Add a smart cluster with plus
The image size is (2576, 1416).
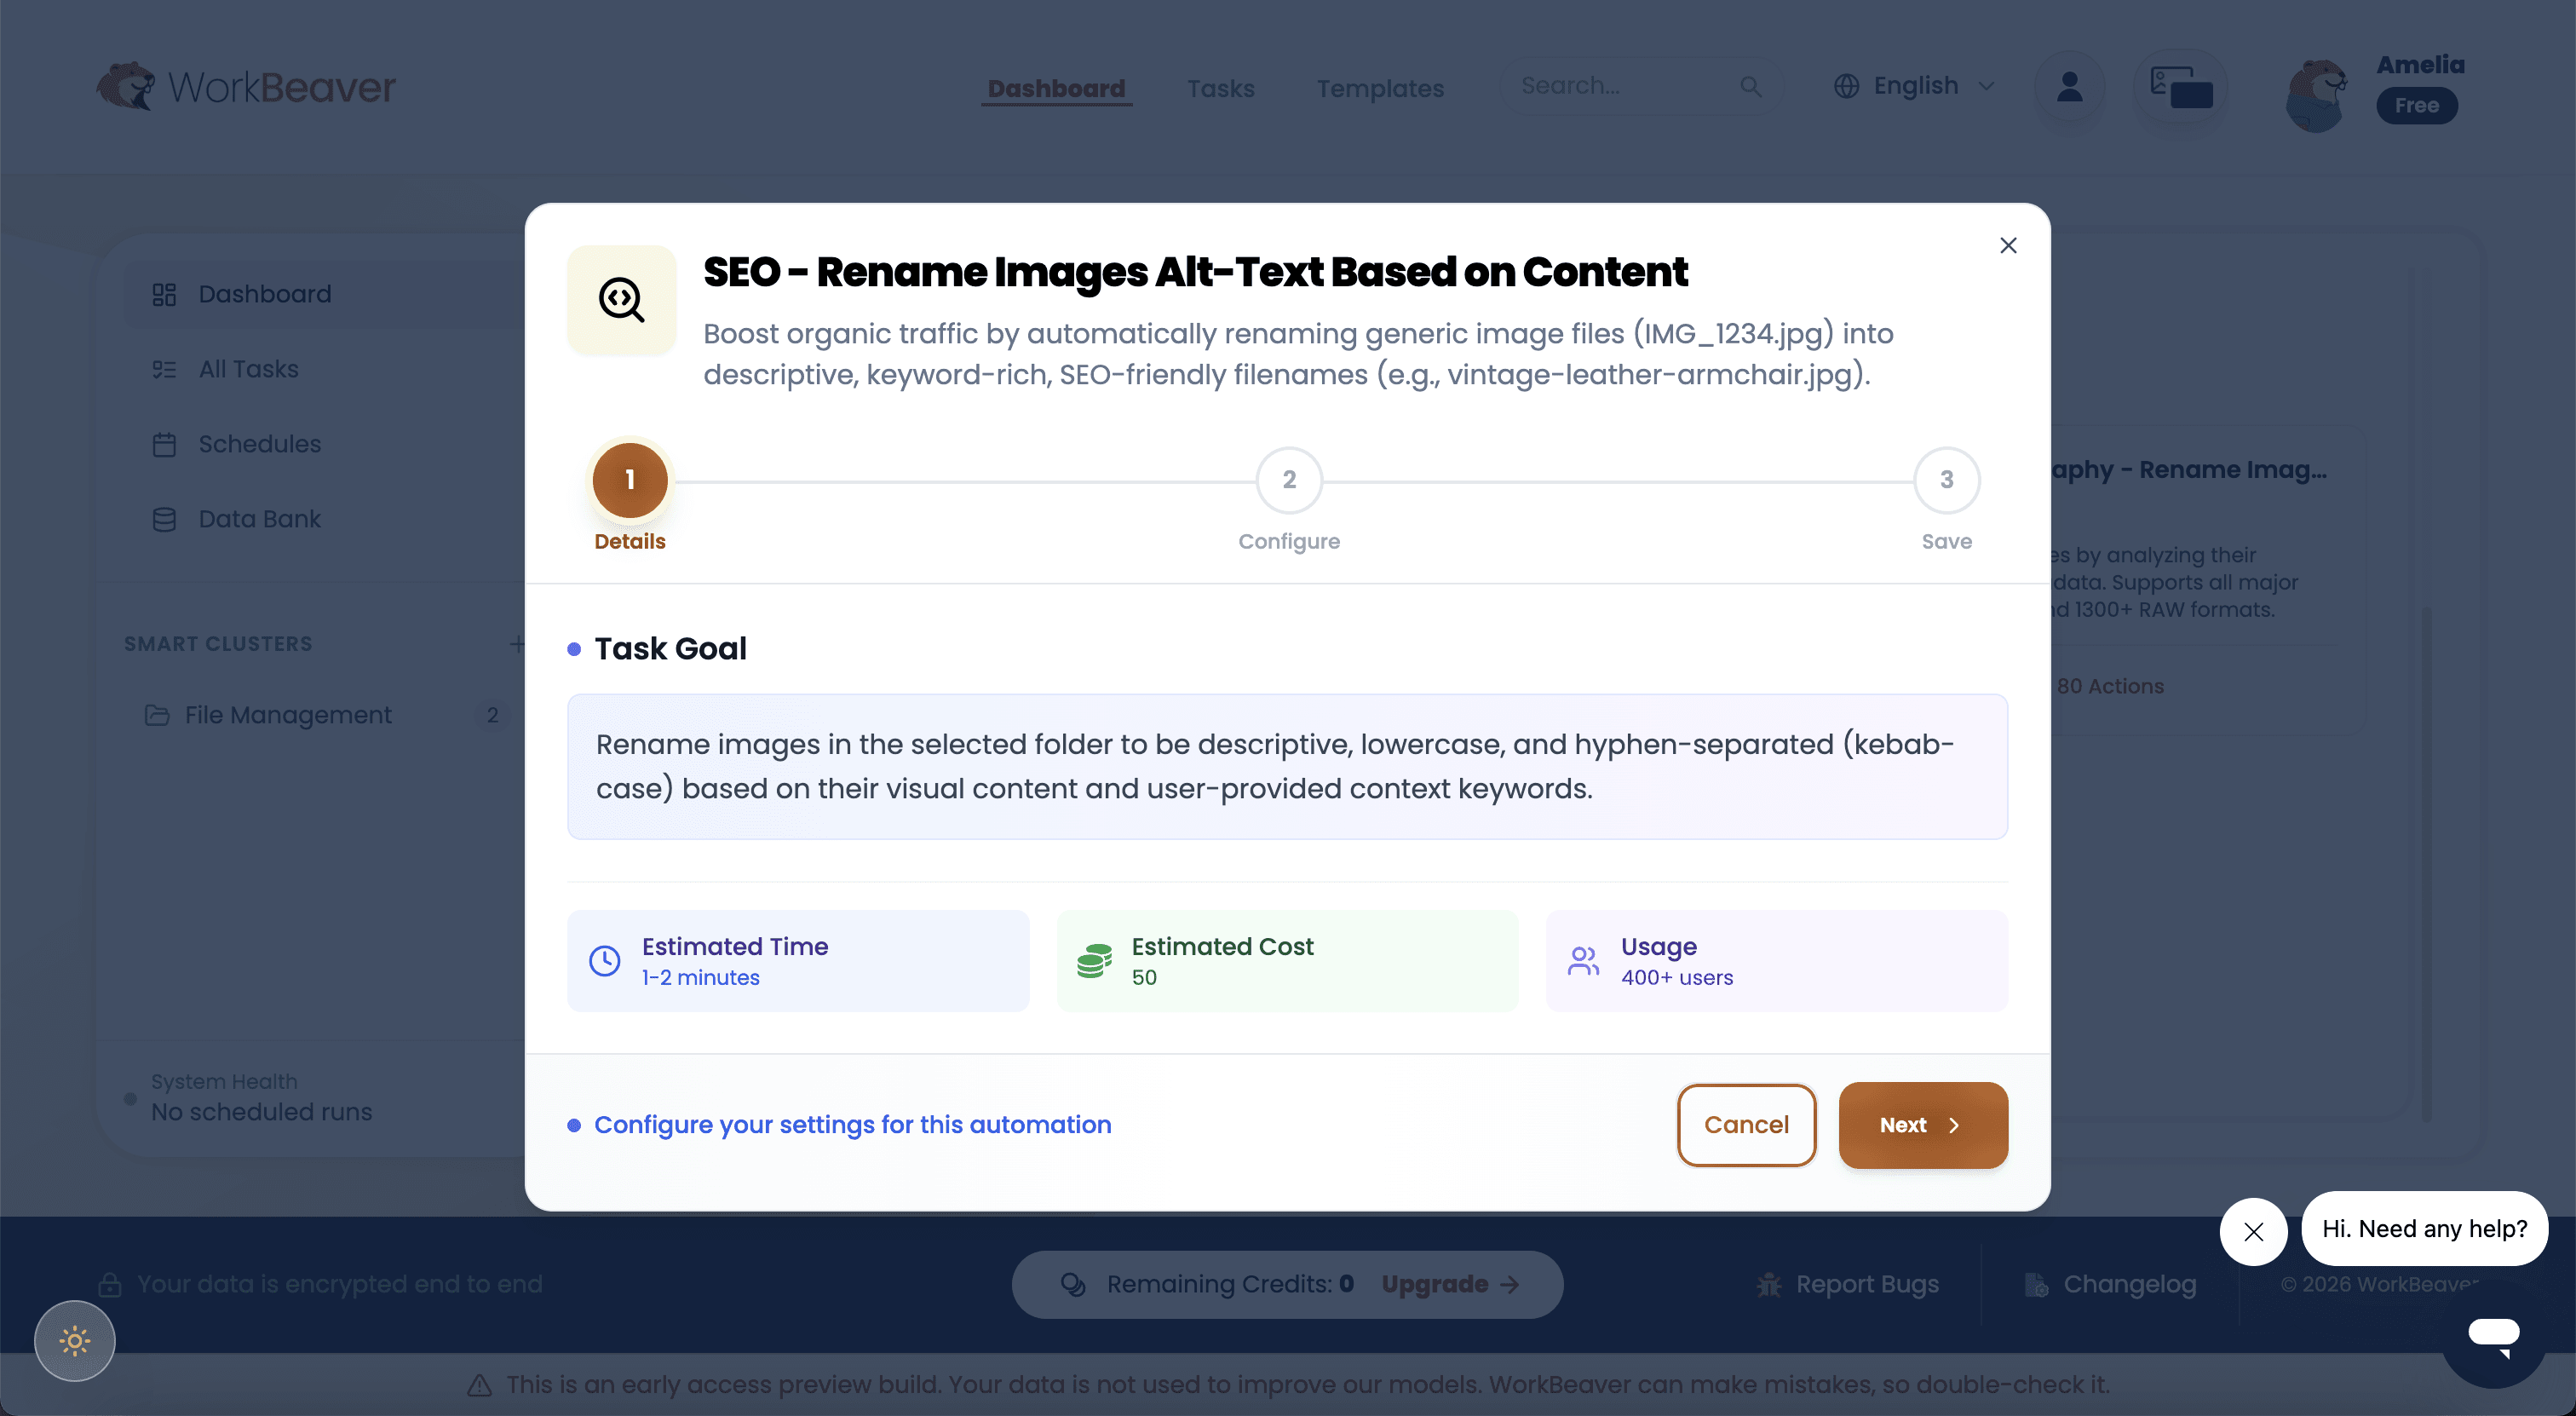click(x=517, y=644)
